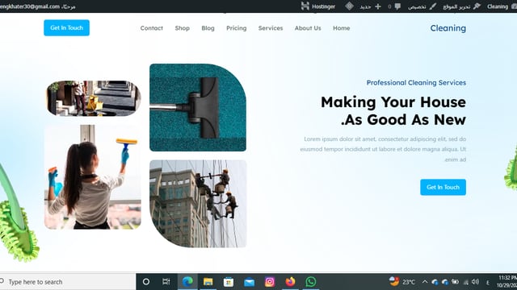
Task: Click the plus New content icon
Action: point(378,6)
